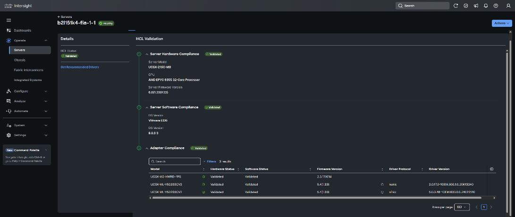This screenshot has height=217, width=515.
Task: Open Rows per page 100 dropdown
Action: (x=462, y=207)
